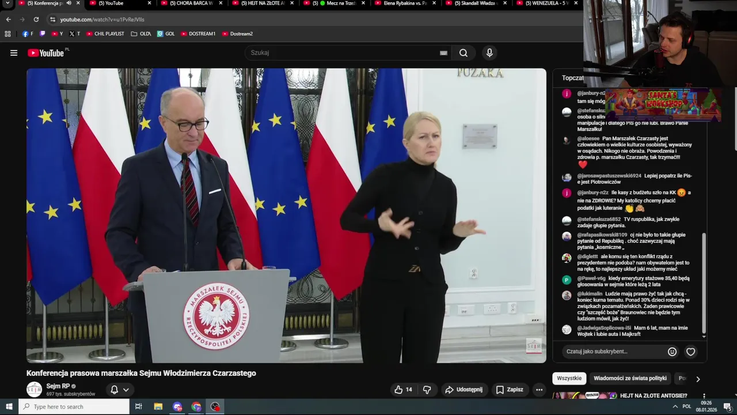The width and height of the screenshot is (737, 415).
Task: Open notification bell dropdown for Sejm RP
Action: click(x=120, y=390)
